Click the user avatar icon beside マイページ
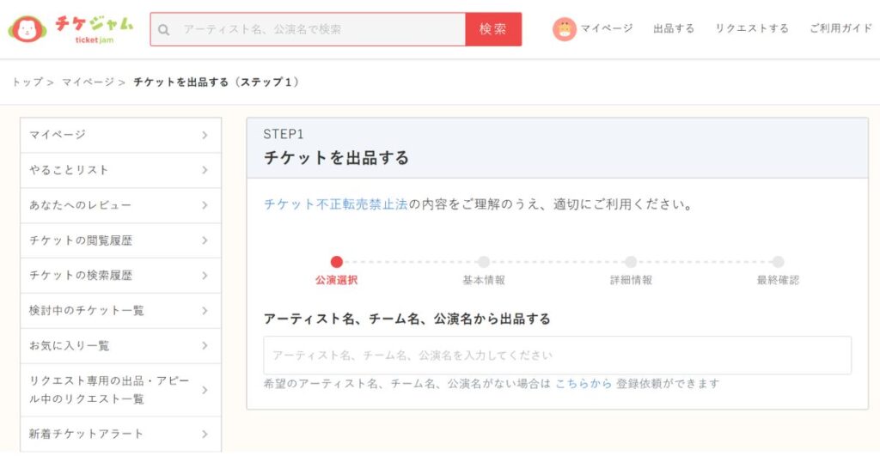The width and height of the screenshot is (880, 462). pyautogui.click(x=564, y=28)
